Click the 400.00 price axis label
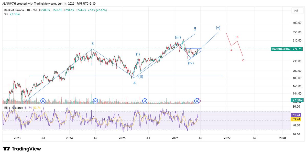The image size is (307, 156). [x=297, y=23]
